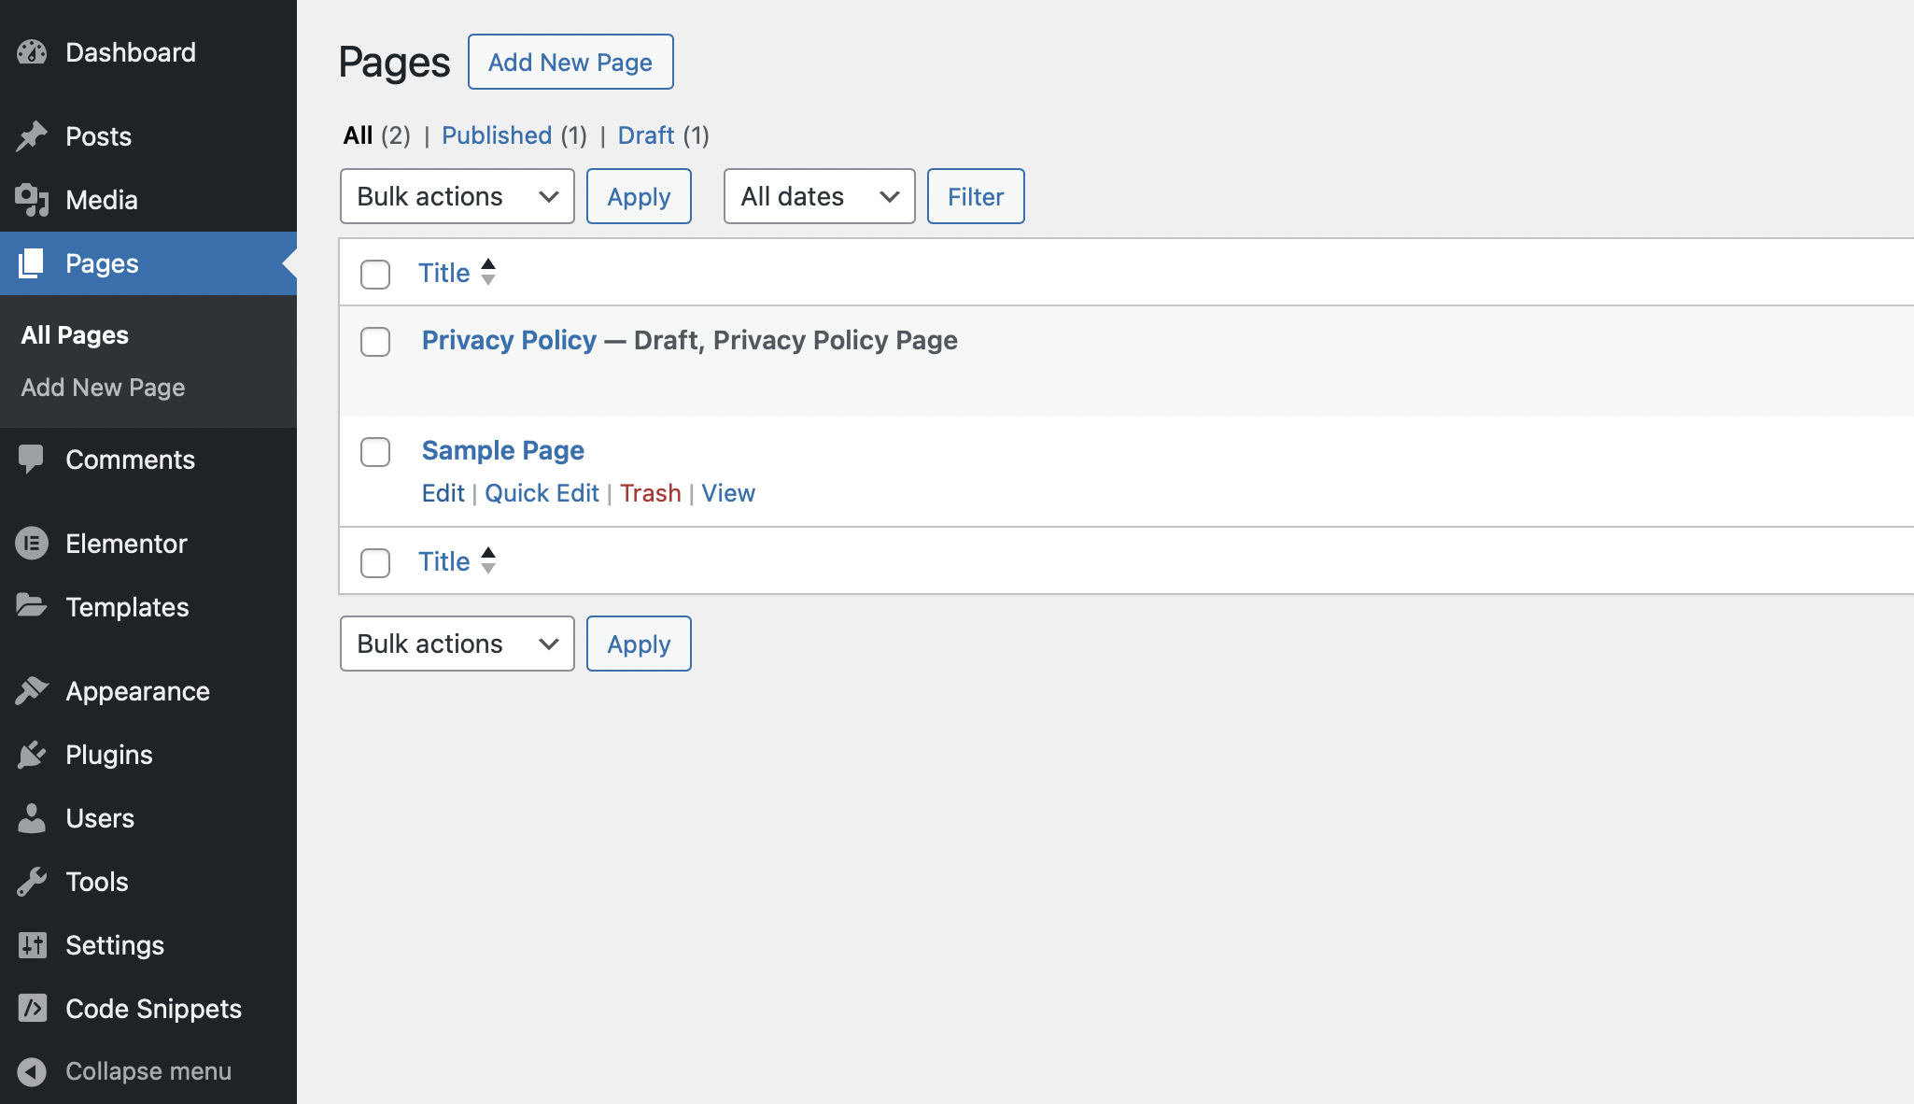The width and height of the screenshot is (1914, 1104).
Task: Select the Draft tab filter
Action: [x=644, y=134]
